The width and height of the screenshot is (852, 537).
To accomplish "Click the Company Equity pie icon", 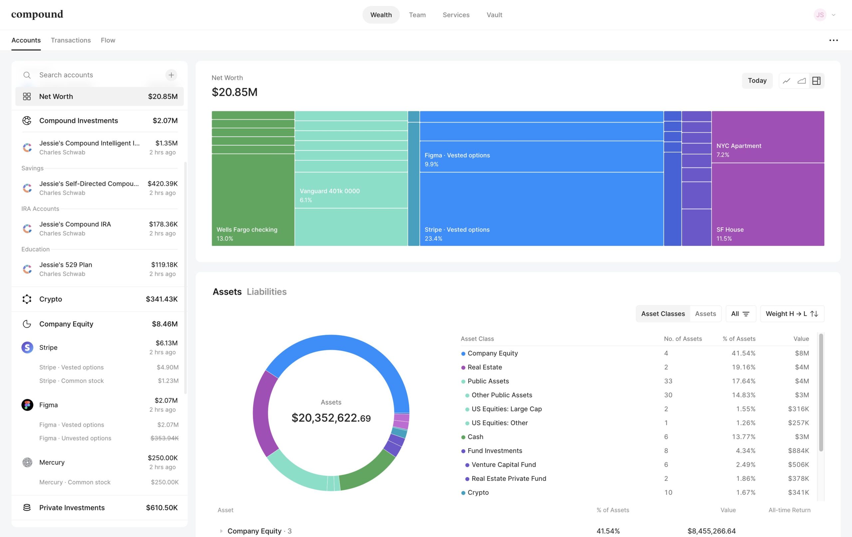I will click(27, 324).
